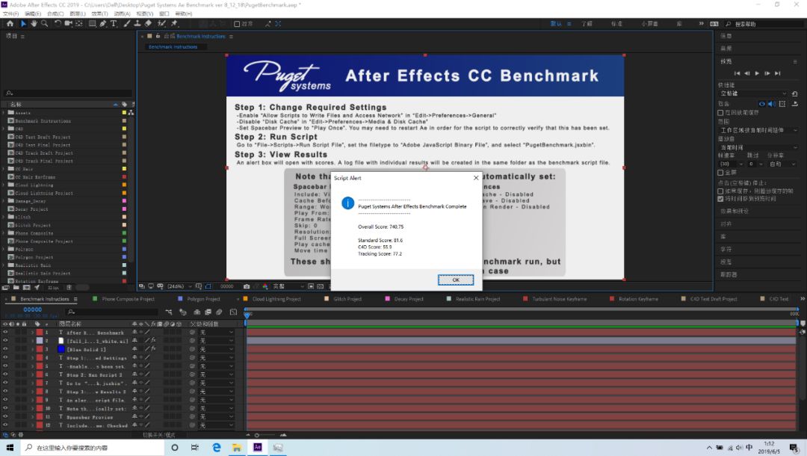Click OK in the Script Alert dialog
The image size is (807, 456).
(455, 280)
